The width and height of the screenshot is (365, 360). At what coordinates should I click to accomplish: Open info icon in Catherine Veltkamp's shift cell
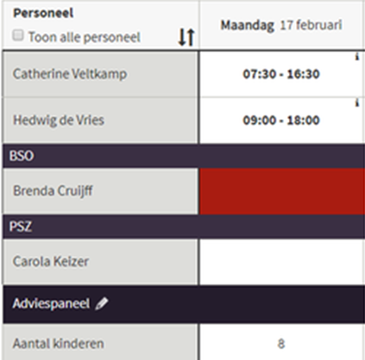point(357,57)
